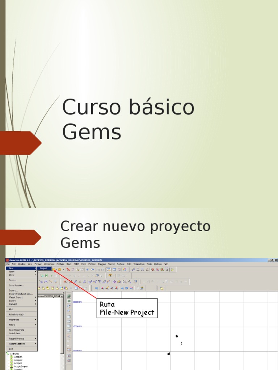Click the Excel-like green sheet toolbar icon

click(47, 276)
